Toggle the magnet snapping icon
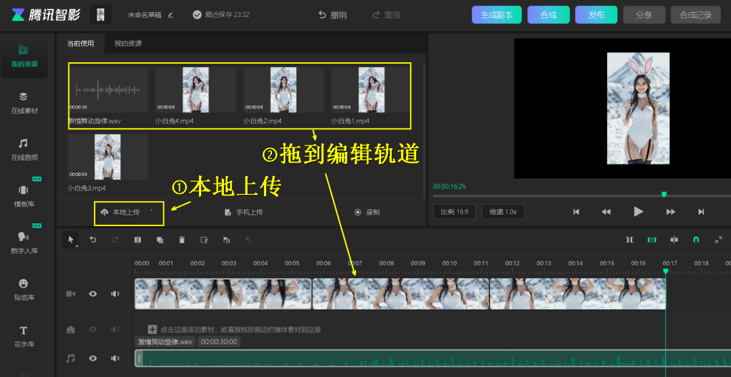 tap(696, 240)
